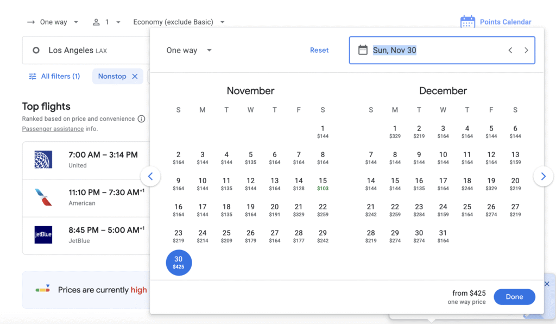Show earlier months with left circle arrow
Viewport: 556px width, 324px height.
(x=150, y=176)
